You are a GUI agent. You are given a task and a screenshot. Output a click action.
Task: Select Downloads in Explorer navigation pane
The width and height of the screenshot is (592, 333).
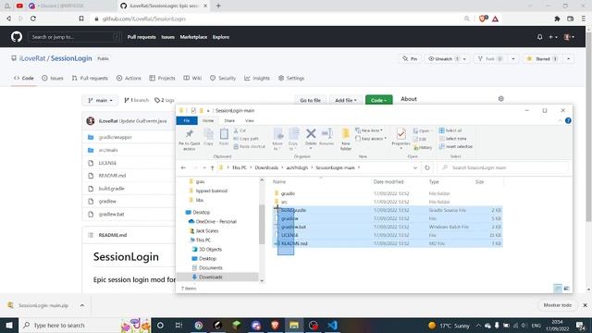[210, 277]
